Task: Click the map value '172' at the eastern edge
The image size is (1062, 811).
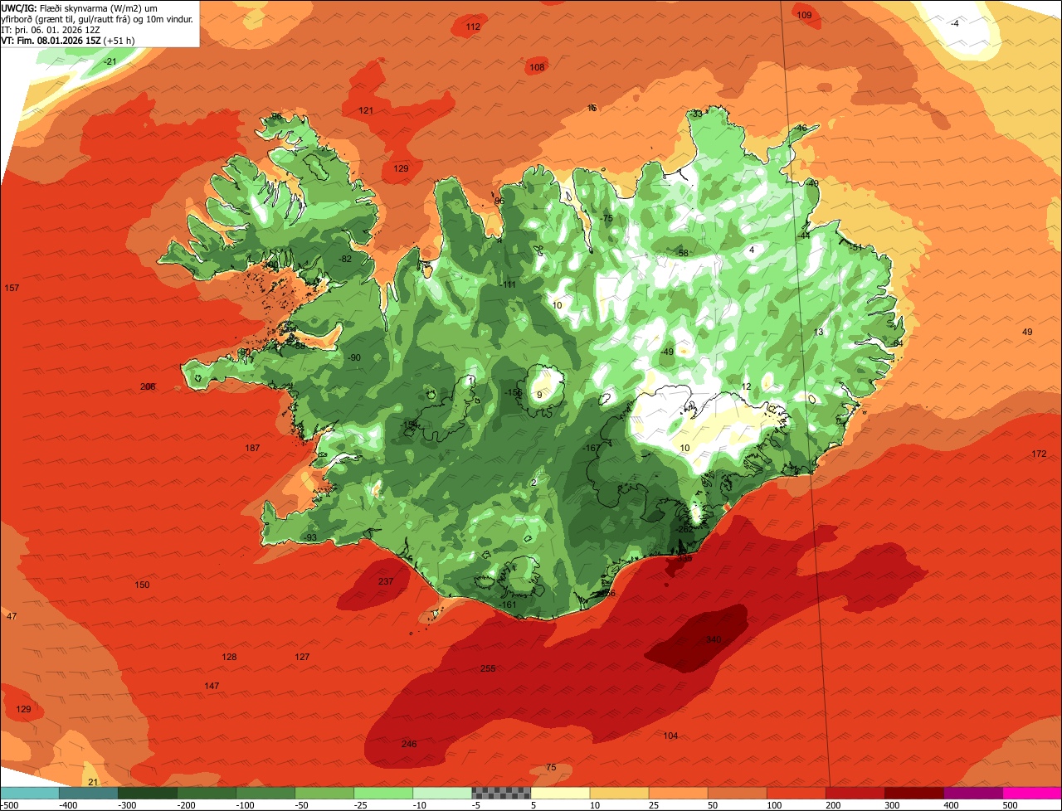Action: 1039,454
